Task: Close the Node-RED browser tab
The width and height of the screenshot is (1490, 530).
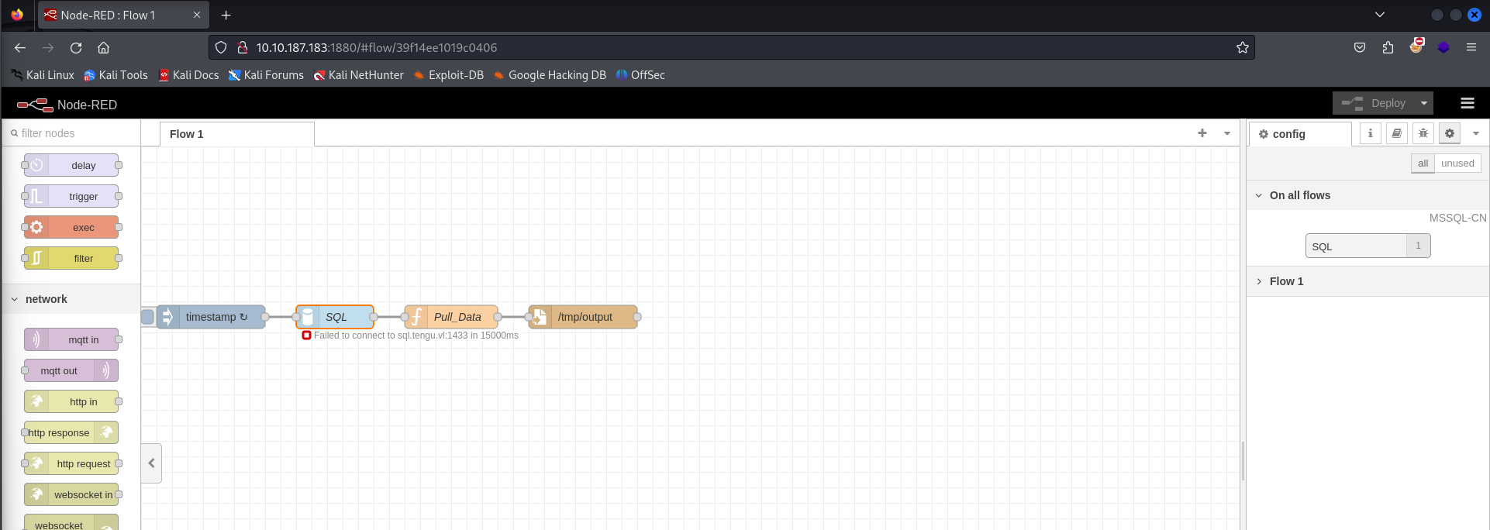Action: pos(197,15)
